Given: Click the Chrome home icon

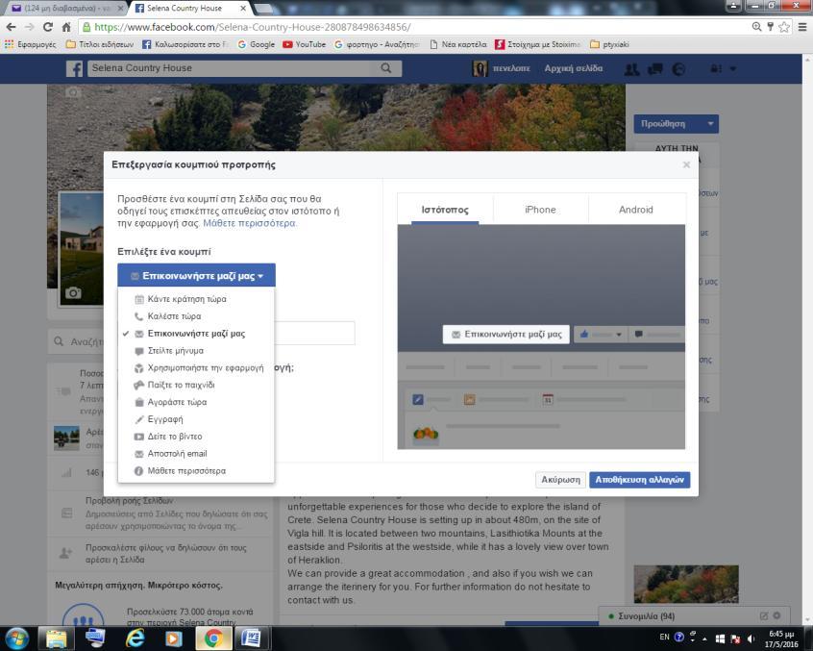Looking at the screenshot, I should point(66,27).
